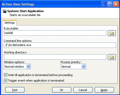Minimize the Action Item Settings window
Screen dimensions: 120x95
(104, 4)
